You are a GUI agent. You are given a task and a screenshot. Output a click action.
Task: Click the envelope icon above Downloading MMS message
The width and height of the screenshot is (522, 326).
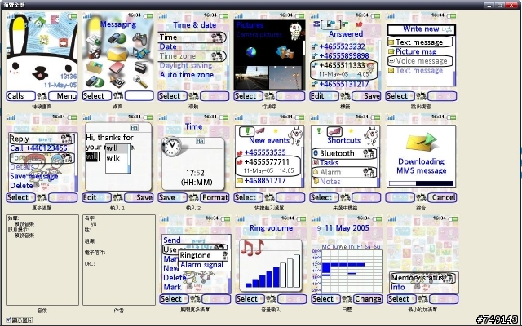(421, 143)
